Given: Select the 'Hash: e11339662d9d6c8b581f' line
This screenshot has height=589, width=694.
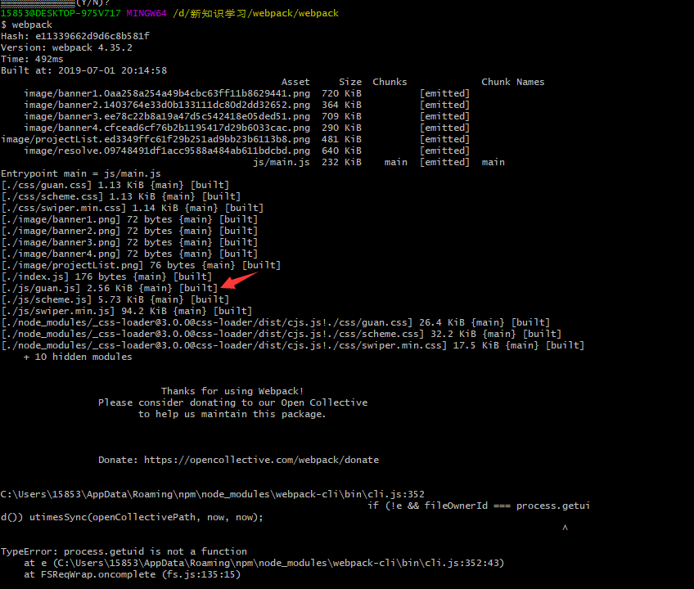Looking at the screenshot, I should (75, 36).
